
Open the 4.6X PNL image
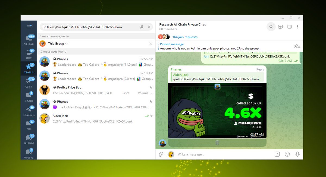pos(217,111)
